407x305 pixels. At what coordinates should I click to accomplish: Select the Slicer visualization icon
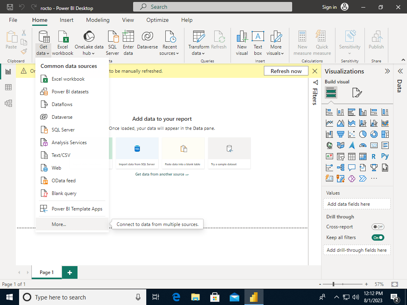(341, 156)
